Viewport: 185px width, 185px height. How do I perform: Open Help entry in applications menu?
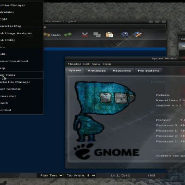click(22, 68)
